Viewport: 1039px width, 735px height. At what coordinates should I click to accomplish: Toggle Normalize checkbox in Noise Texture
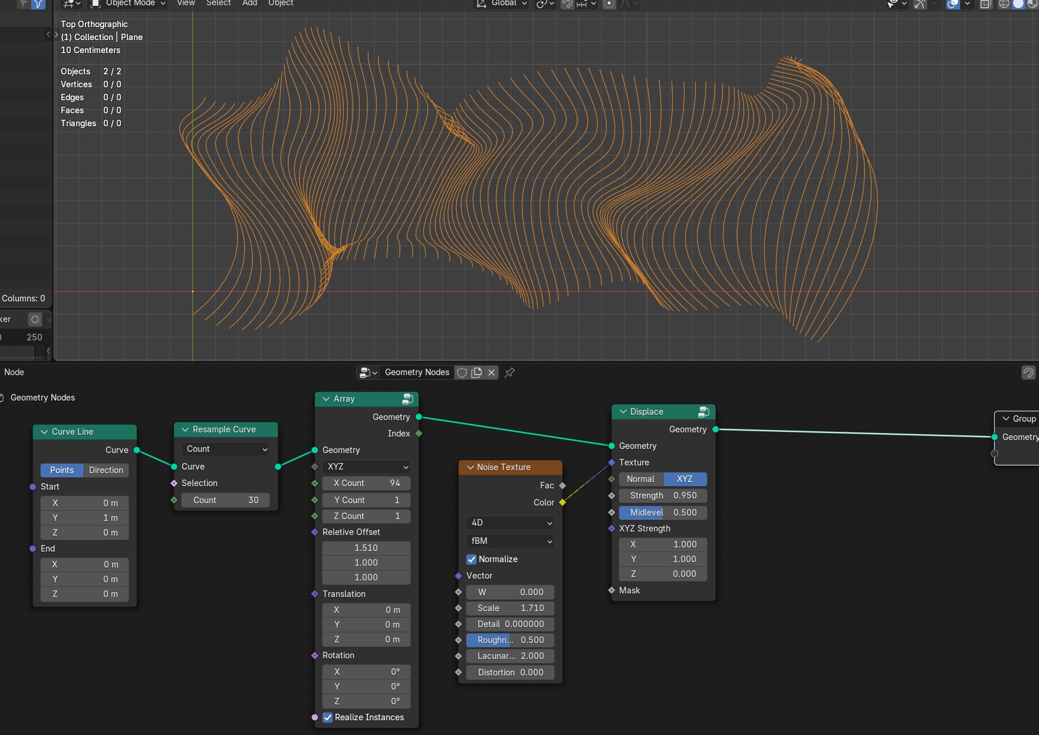pyautogui.click(x=472, y=559)
